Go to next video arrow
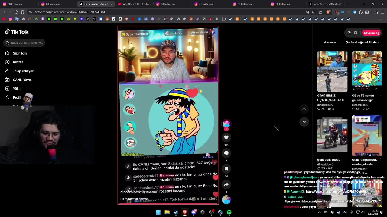The width and height of the screenshot is (387, 217). pos(304,122)
